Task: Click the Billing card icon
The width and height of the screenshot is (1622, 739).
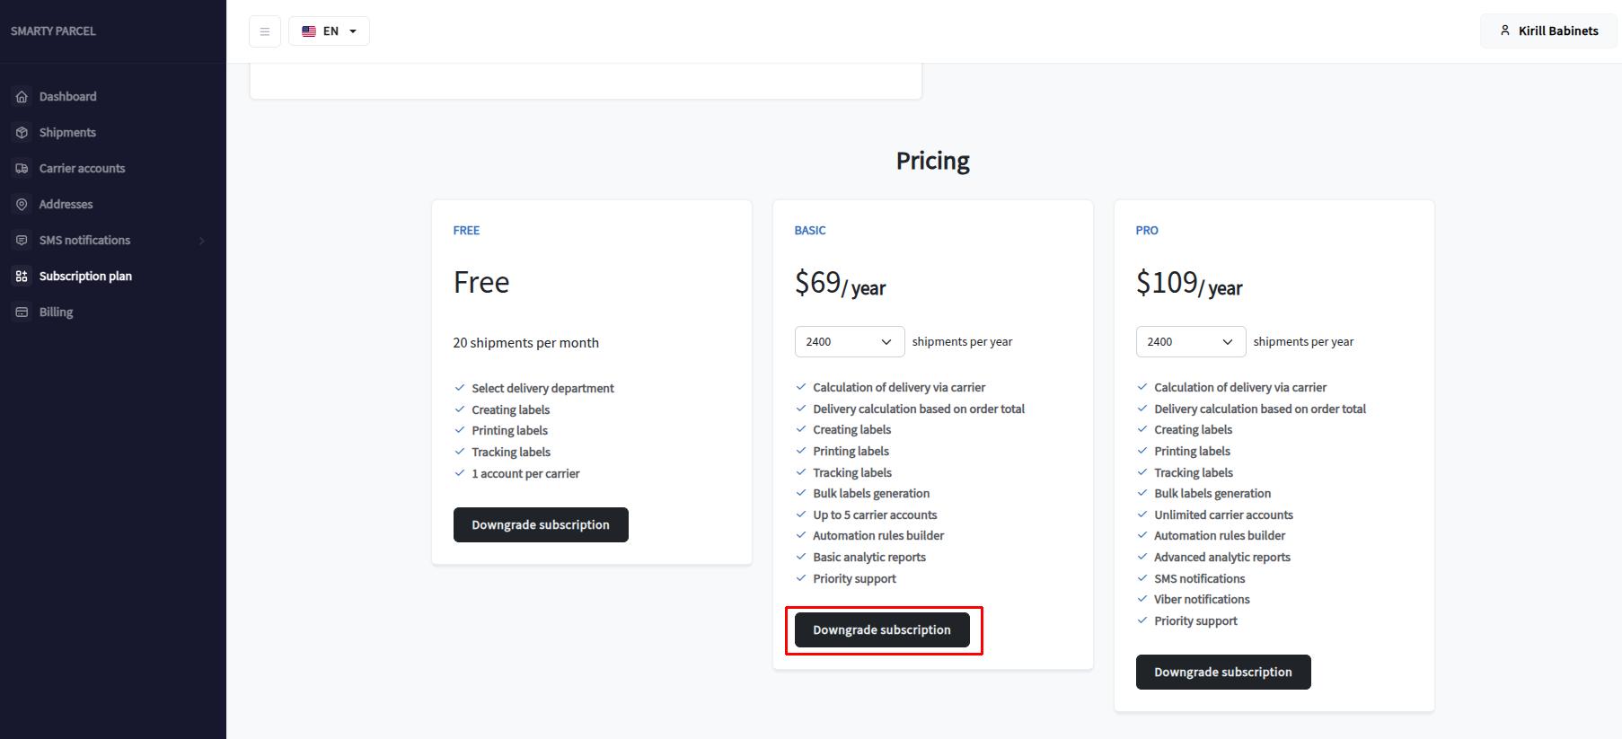Action: 22,312
